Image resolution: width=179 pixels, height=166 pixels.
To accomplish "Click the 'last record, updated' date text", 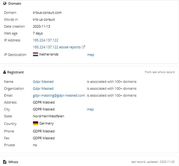I will (x=153, y=162).
